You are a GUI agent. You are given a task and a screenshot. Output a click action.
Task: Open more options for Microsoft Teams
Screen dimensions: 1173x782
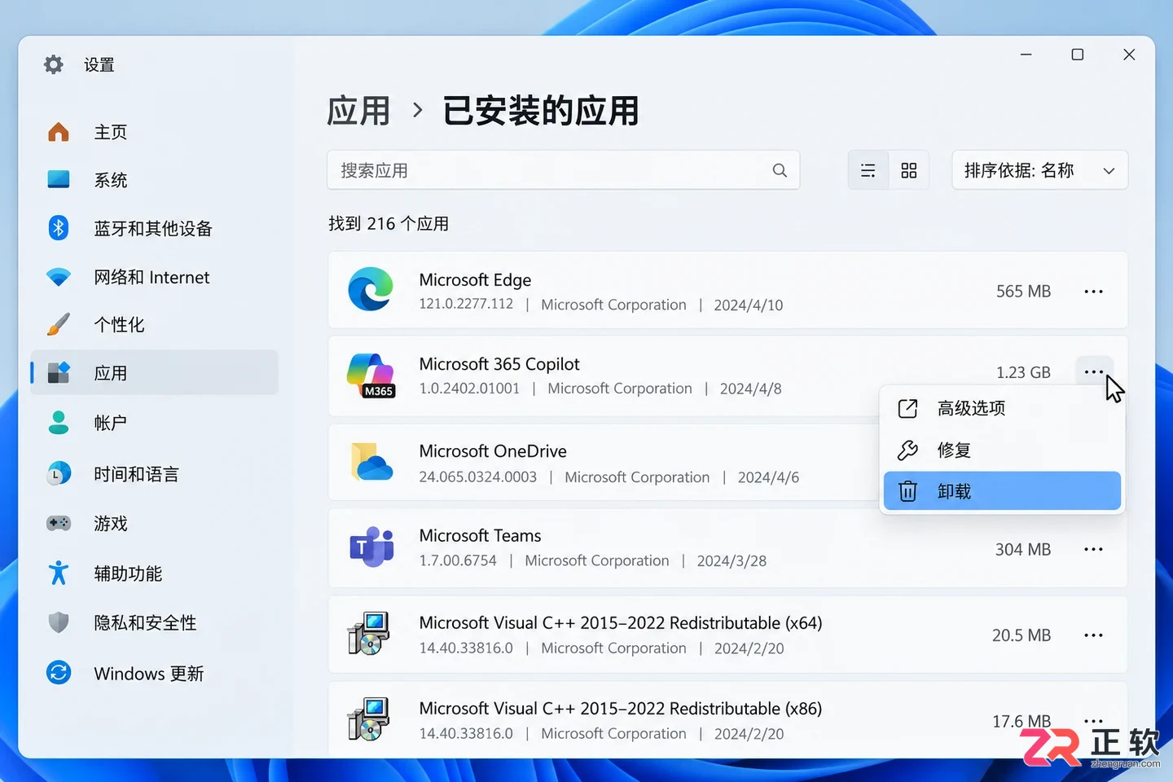(1093, 550)
